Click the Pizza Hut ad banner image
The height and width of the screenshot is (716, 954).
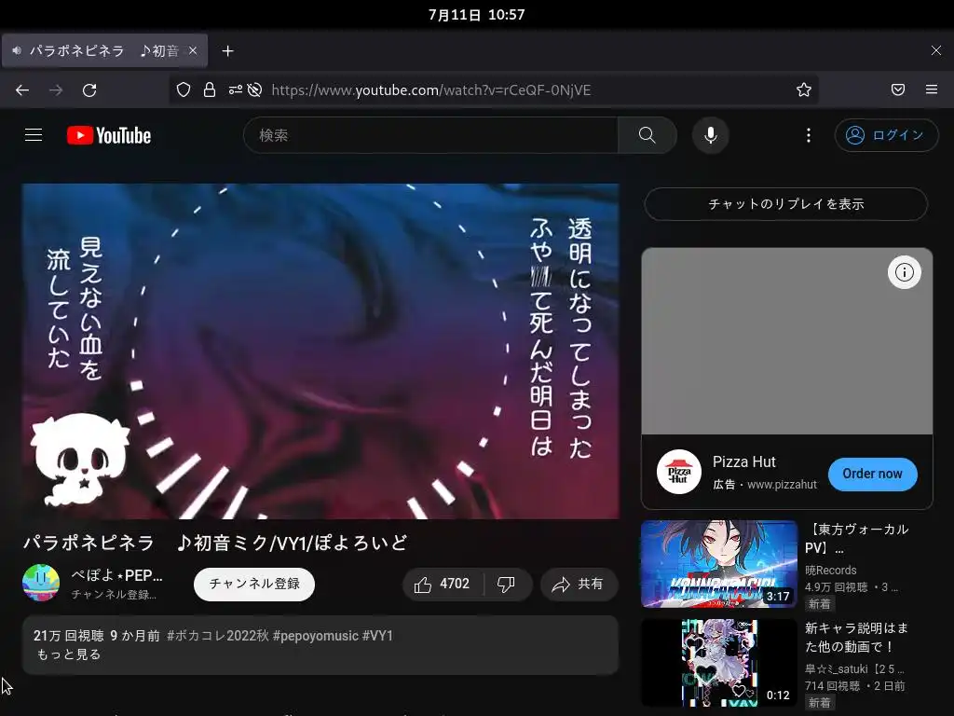tap(787, 341)
